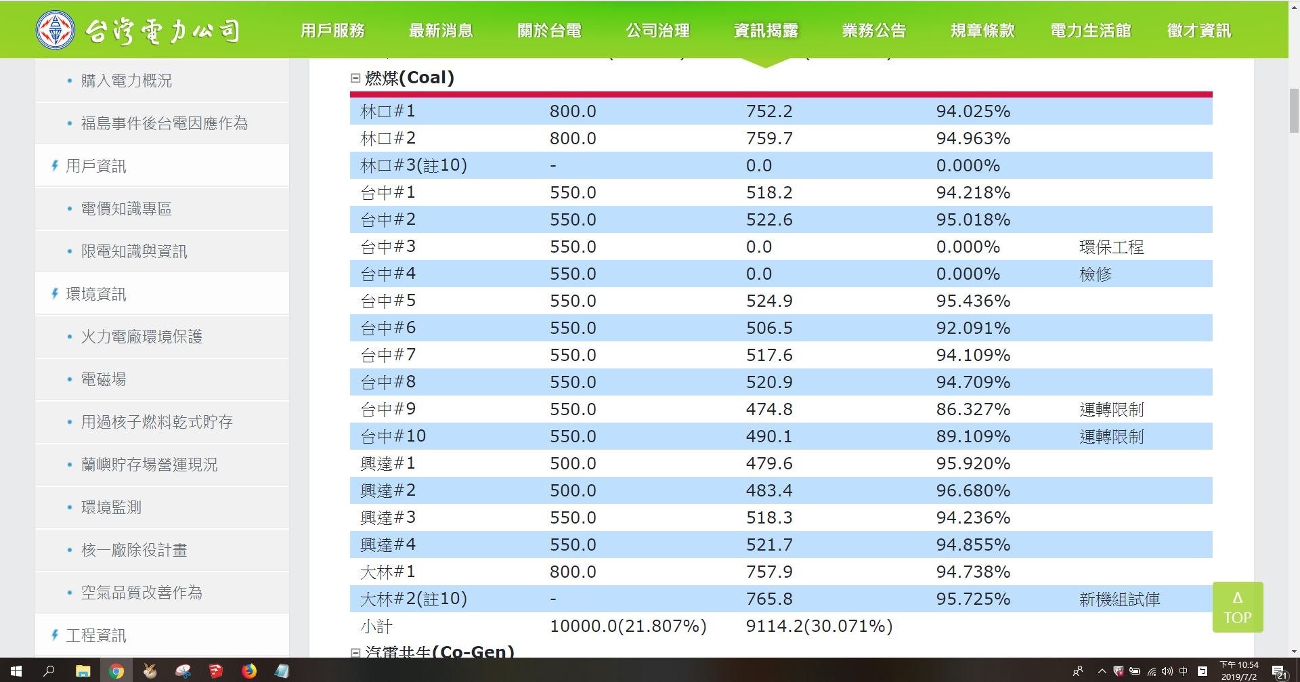The image size is (1300, 682).
Task: Expand the 用戶資訊 sidebar category
Action: click(162, 166)
